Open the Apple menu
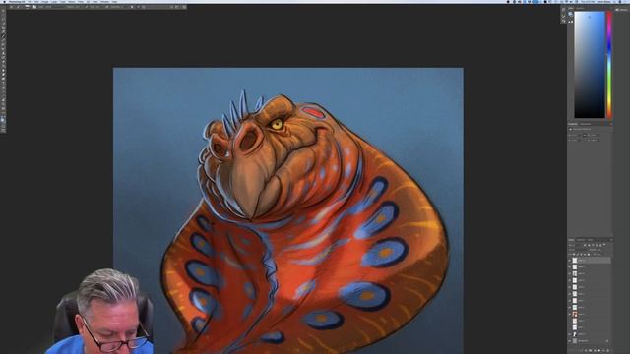The width and height of the screenshot is (630, 354). click(4, 2)
